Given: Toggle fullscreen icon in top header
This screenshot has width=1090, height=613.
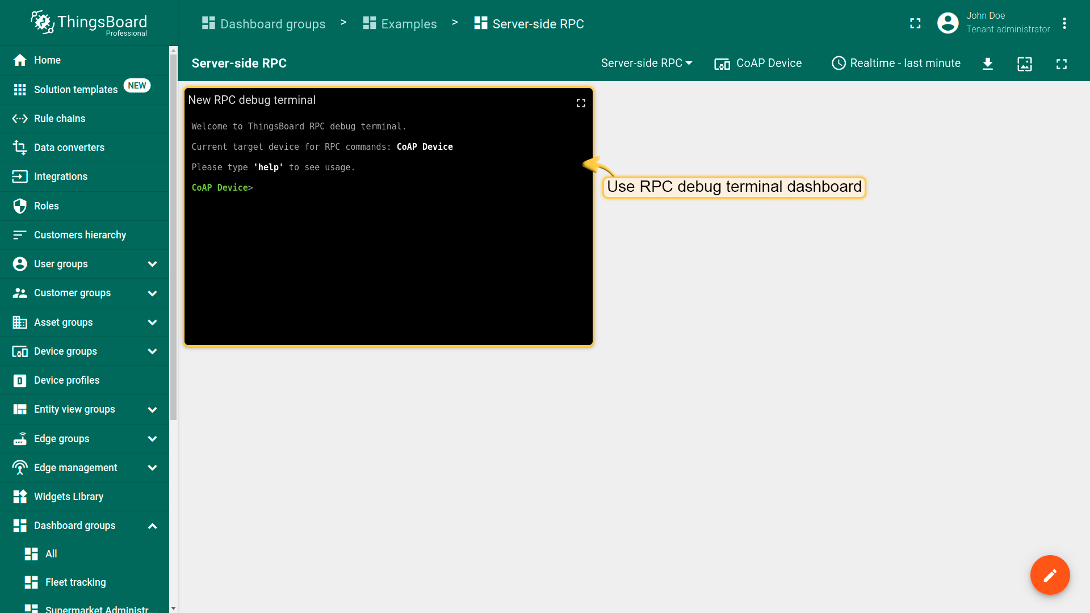Looking at the screenshot, I should click(915, 23).
